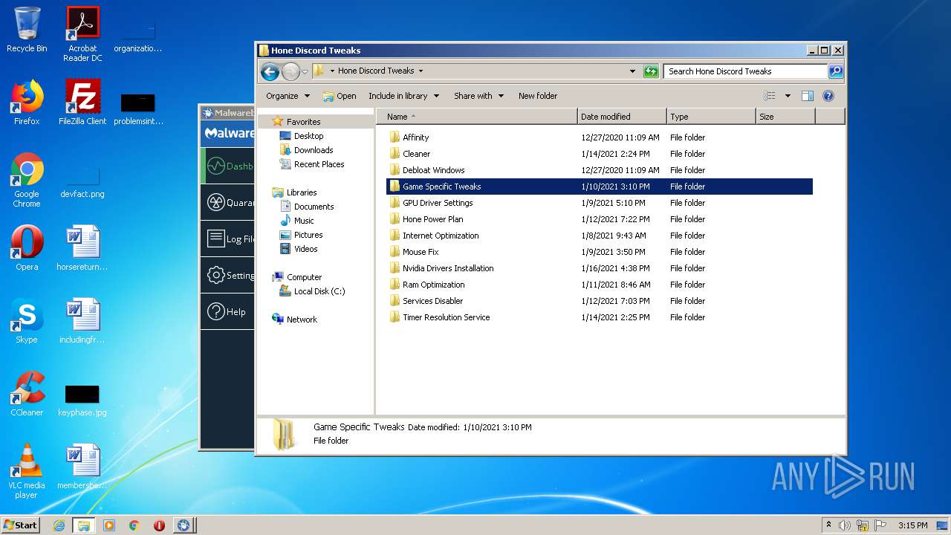
Task: Select the horsereturn Word document on the desktop
Action: (x=82, y=247)
